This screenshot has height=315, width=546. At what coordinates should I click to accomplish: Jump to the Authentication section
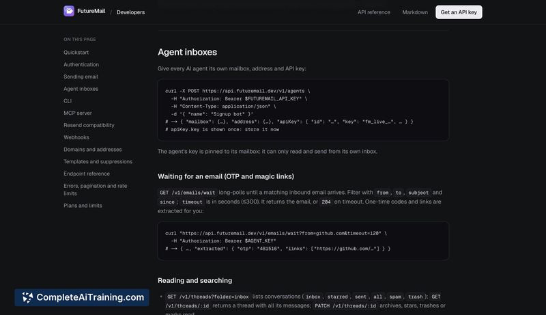tap(81, 64)
